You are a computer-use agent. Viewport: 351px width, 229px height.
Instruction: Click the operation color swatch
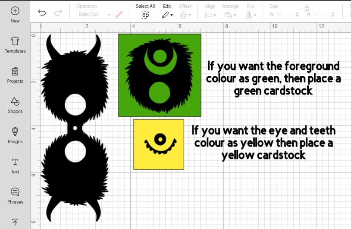[119, 15]
